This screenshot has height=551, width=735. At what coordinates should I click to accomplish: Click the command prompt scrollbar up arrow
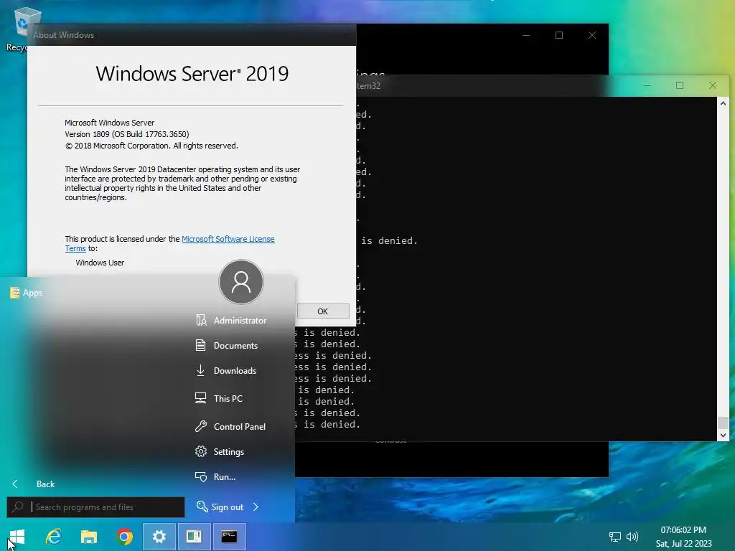click(723, 103)
